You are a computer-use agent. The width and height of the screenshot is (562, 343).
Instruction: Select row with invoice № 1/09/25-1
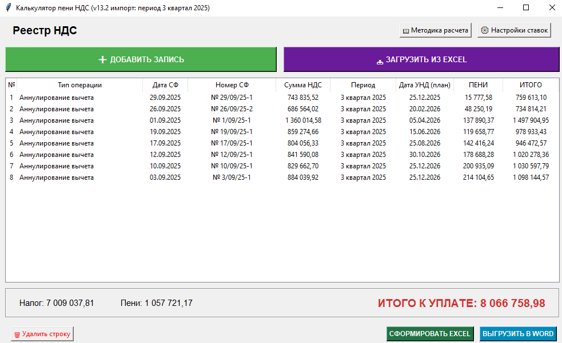click(x=232, y=120)
